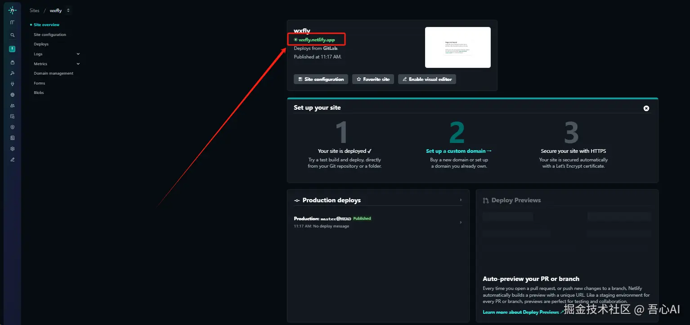The width and height of the screenshot is (690, 325).
Task: Open the team members people icon
Action: [13, 106]
